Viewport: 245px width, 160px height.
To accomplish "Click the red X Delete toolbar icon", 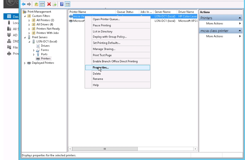I will (x=49, y=4).
